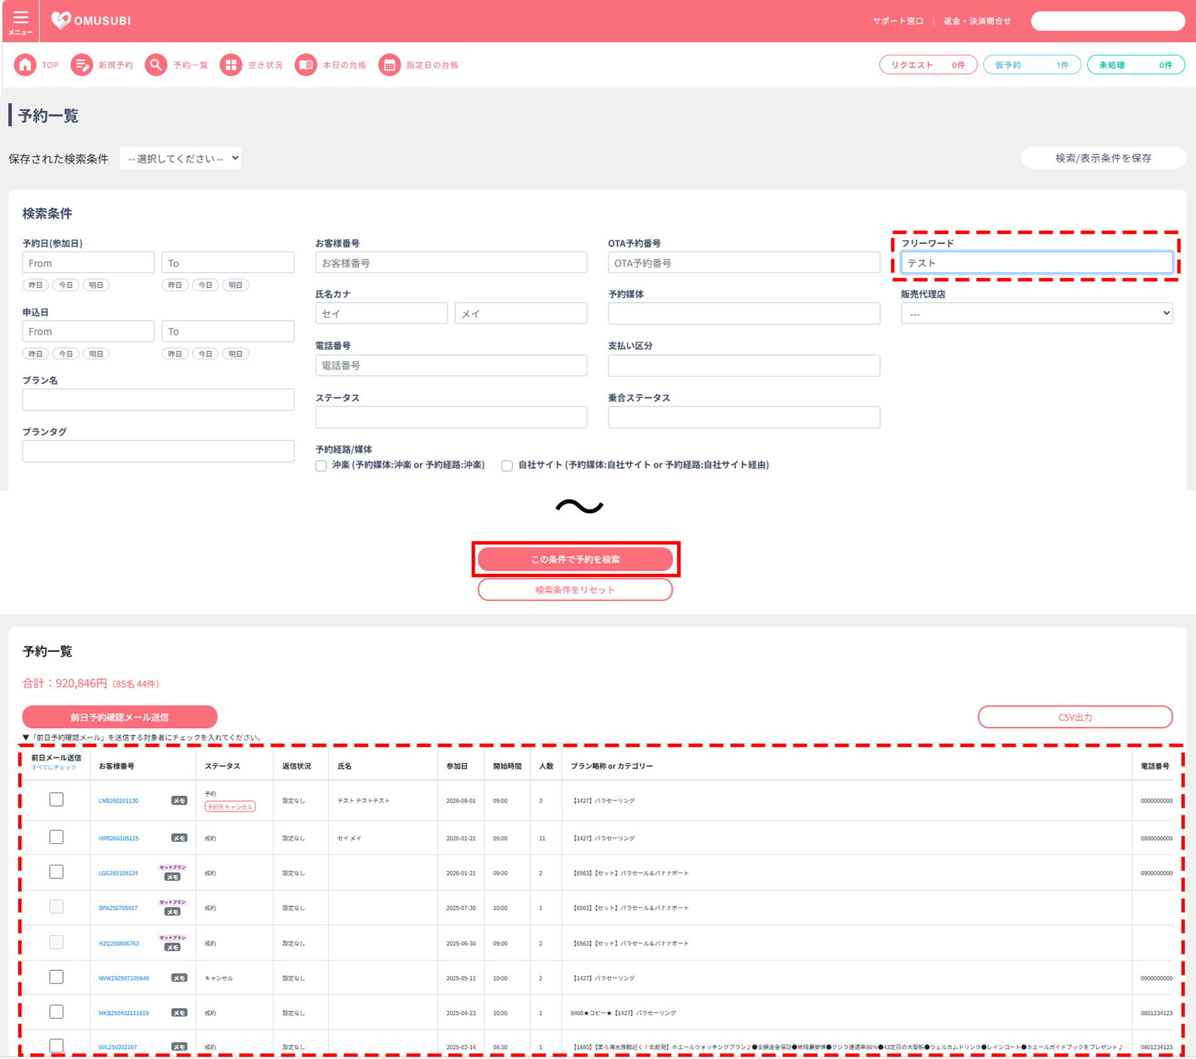Open reservation NVW250507105646 link
The image size is (1196, 1059).
coord(124,978)
